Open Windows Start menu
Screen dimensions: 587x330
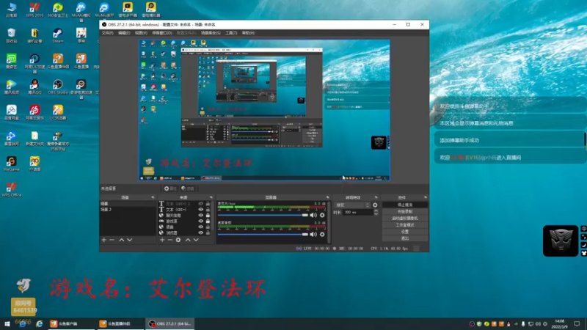pos(7,323)
